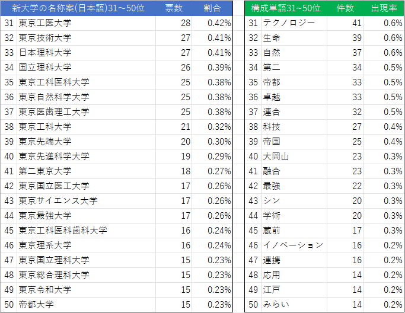Select the イノベーション word cell

pyautogui.click(x=294, y=245)
